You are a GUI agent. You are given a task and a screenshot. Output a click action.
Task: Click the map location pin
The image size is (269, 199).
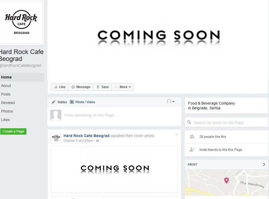(x=226, y=181)
